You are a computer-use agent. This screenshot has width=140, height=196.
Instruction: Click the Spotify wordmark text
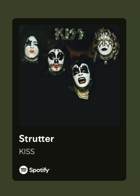pos(39,170)
